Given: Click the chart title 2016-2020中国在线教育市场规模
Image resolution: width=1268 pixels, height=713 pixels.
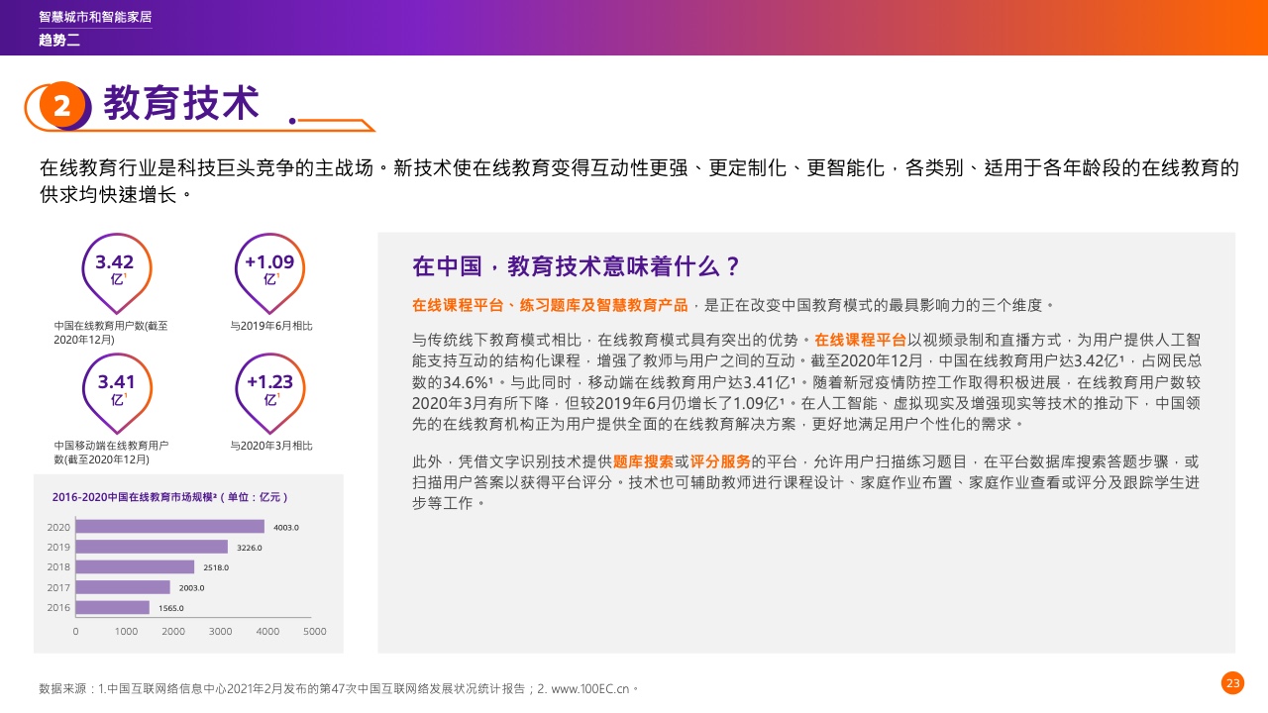Looking at the screenshot, I should click(x=168, y=496).
